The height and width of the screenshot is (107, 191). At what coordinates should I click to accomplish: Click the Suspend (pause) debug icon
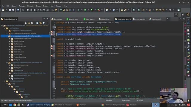point(31,10)
